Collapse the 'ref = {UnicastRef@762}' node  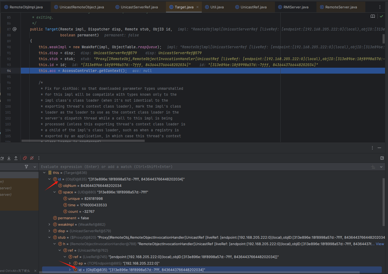[60, 250]
